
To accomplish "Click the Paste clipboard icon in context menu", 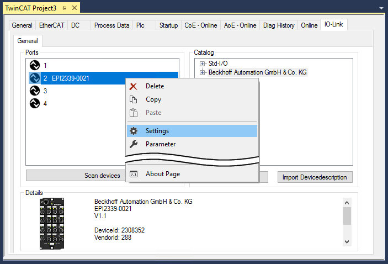I will point(134,113).
